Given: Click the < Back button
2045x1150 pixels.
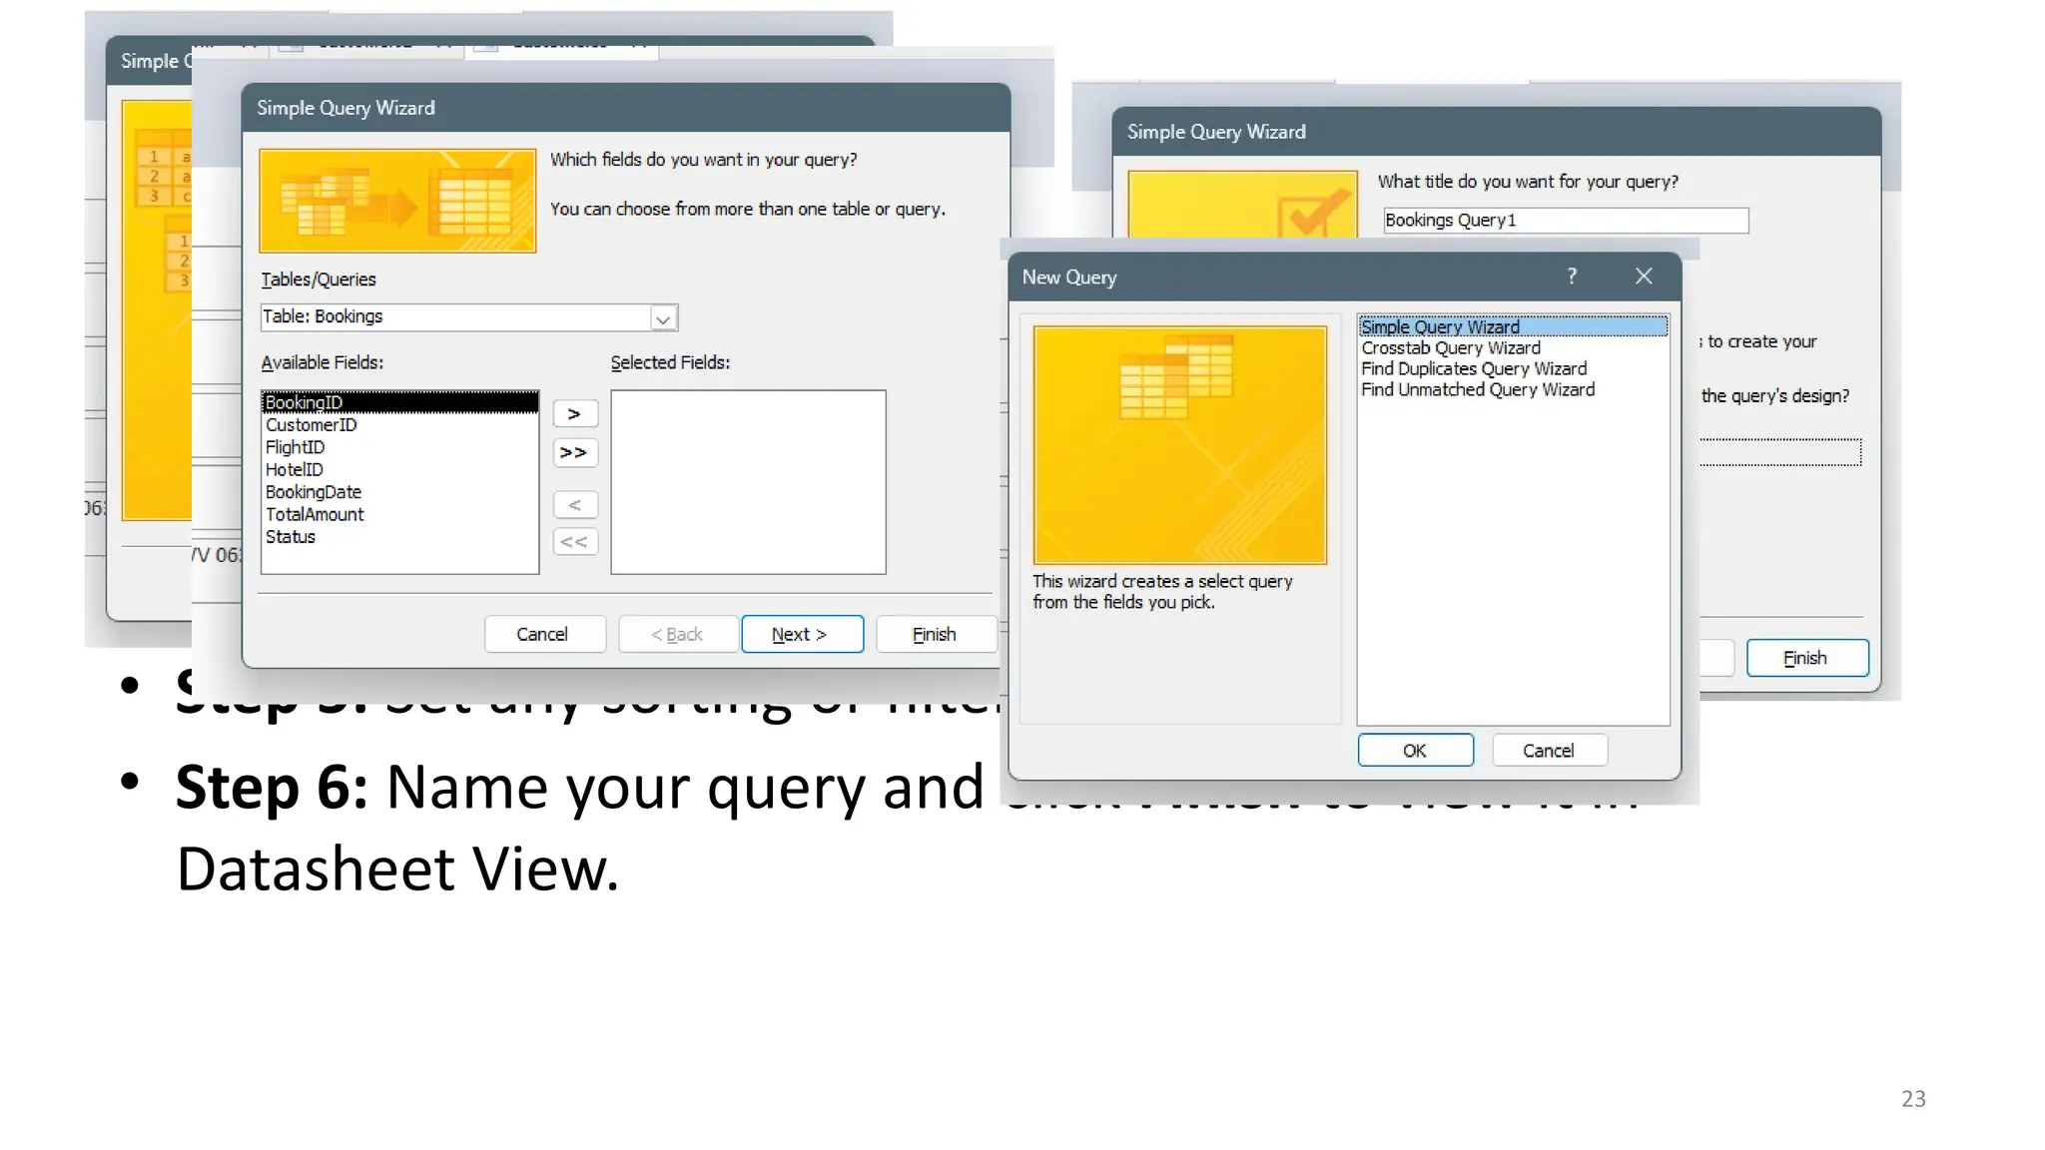Looking at the screenshot, I should 678,635.
